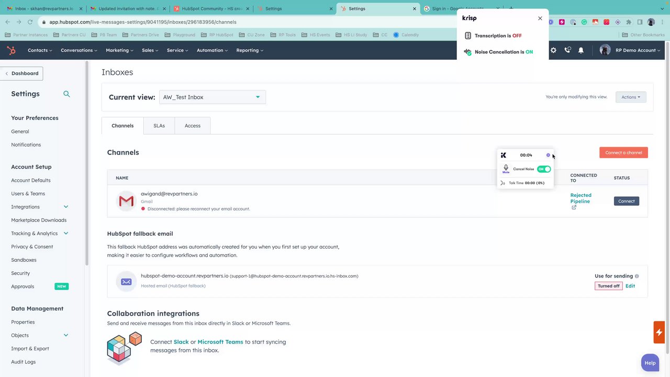
Task: Open the notifications bell icon
Action: click(581, 50)
